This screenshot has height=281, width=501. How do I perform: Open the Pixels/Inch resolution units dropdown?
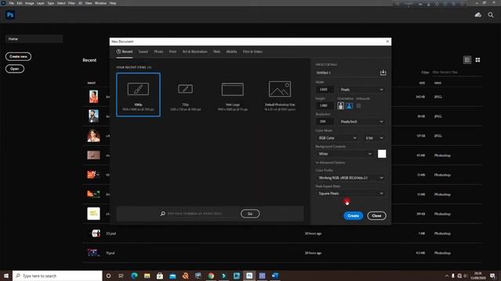(x=362, y=122)
